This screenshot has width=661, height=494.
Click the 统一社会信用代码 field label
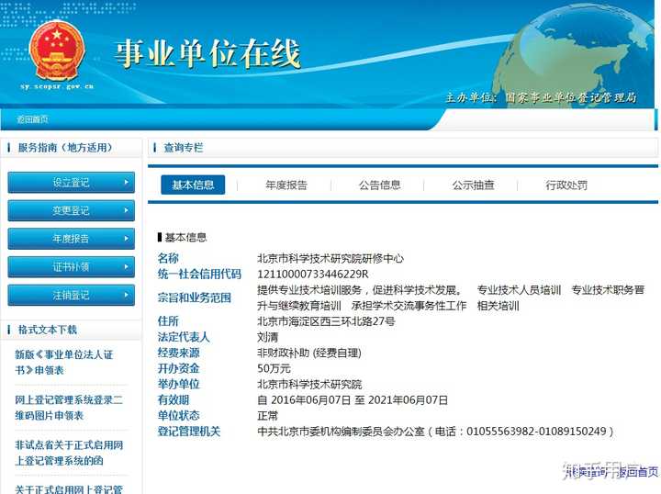199,274
